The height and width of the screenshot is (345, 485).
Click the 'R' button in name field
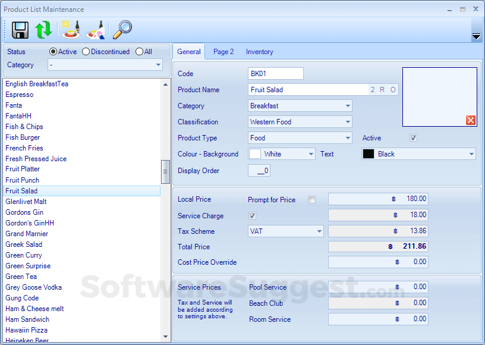(382, 90)
